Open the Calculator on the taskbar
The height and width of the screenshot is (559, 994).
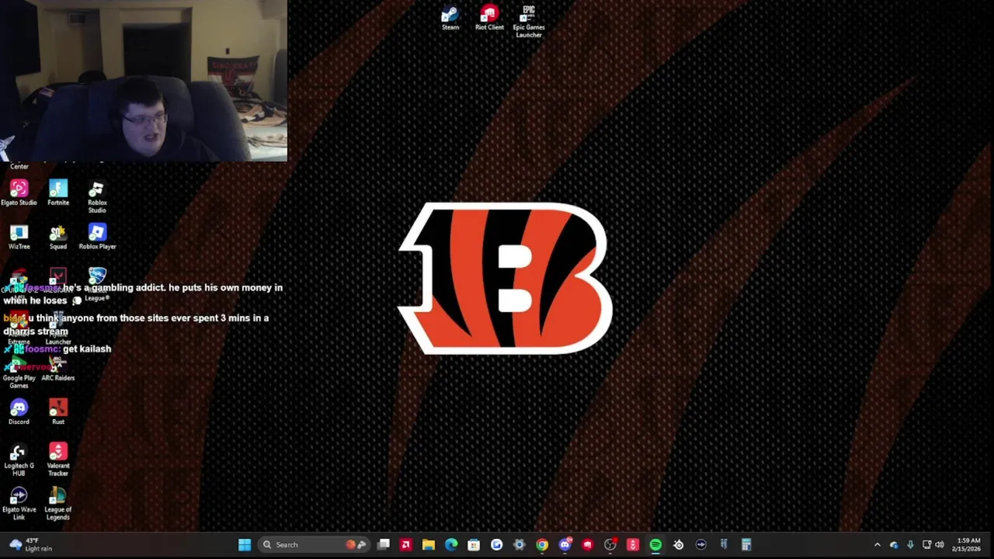click(746, 545)
